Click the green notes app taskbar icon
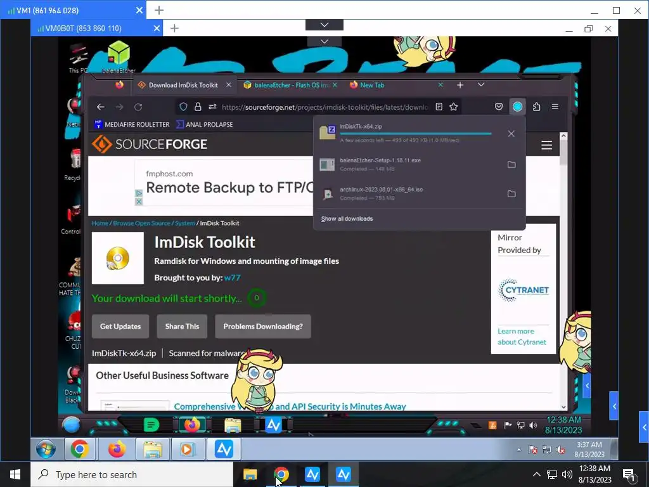This screenshot has width=649, height=487. tap(151, 425)
